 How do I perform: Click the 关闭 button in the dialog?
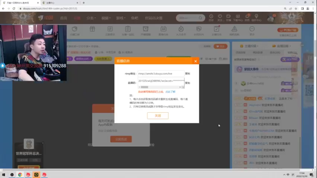(158, 116)
